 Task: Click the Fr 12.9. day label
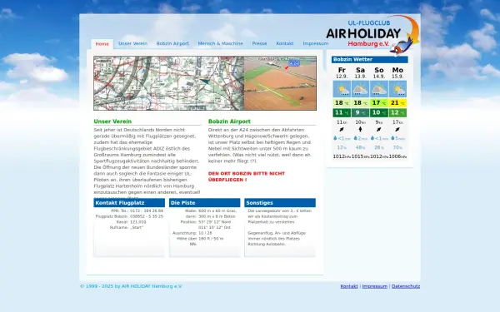tap(342, 73)
